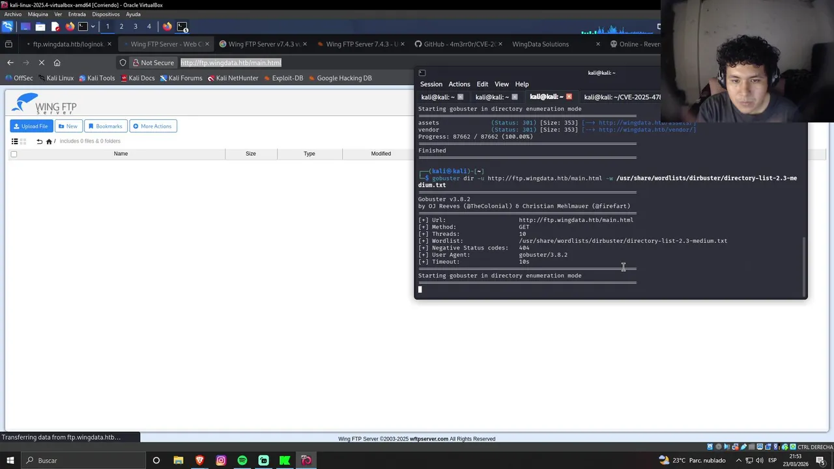Open Instagram from the Windows taskbar
Viewport: 834px width, 469px height.
click(x=221, y=461)
